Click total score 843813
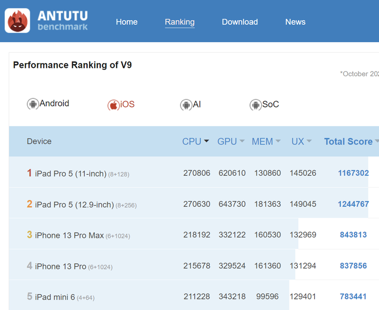The width and height of the screenshot is (379, 310). [x=353, y=235]
